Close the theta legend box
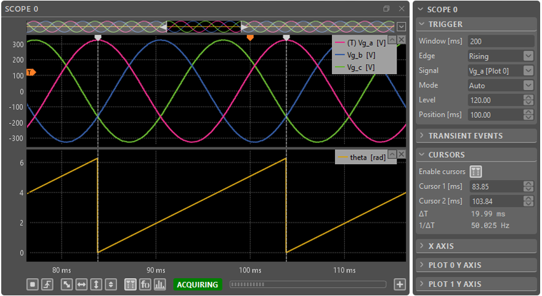Viewport: 542px width, 296px height. click(x=402, y=154)
